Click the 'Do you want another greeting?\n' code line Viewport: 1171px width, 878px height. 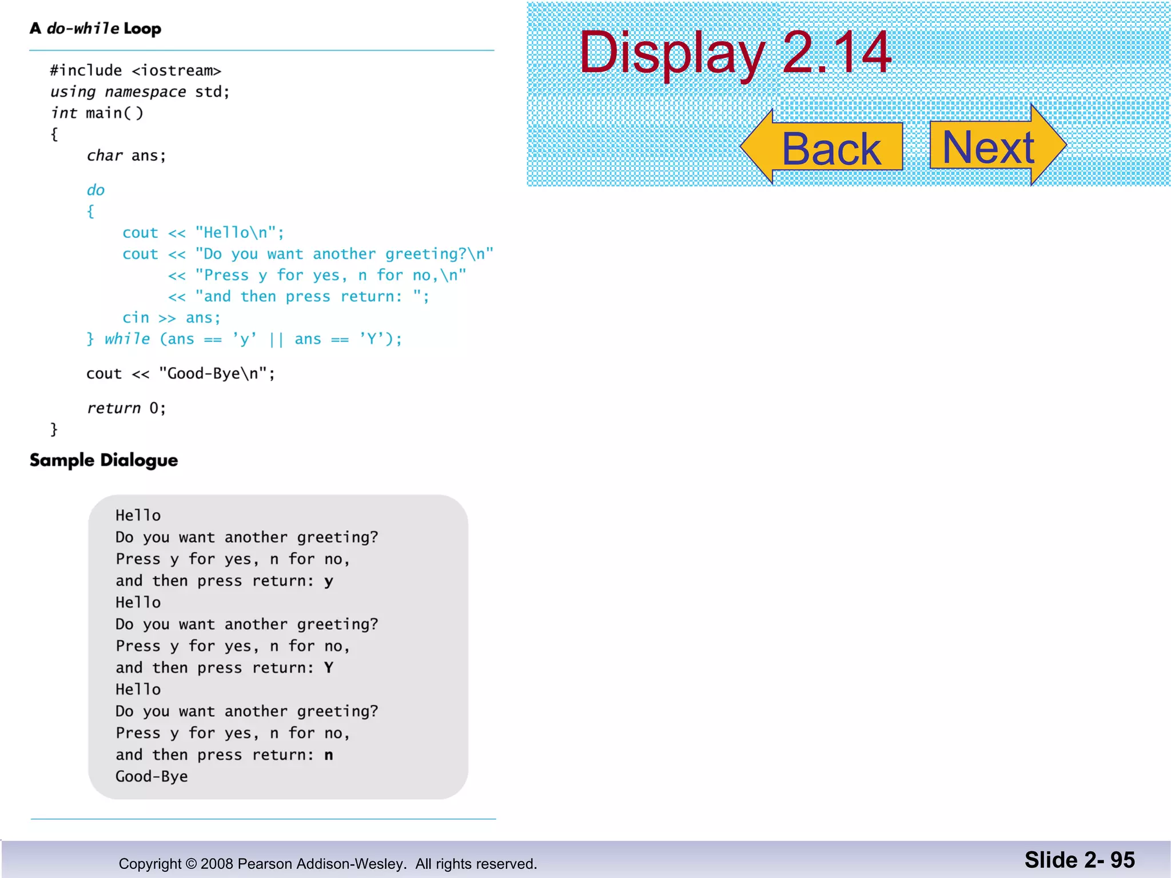click(x=308, y=254)
